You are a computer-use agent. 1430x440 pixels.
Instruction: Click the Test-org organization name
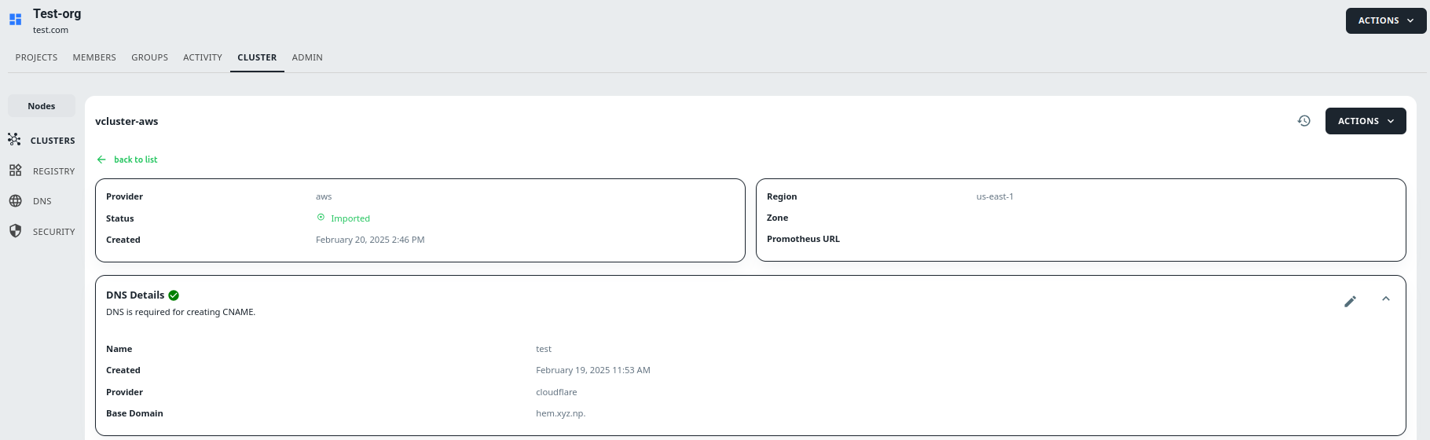coord(57,13)
